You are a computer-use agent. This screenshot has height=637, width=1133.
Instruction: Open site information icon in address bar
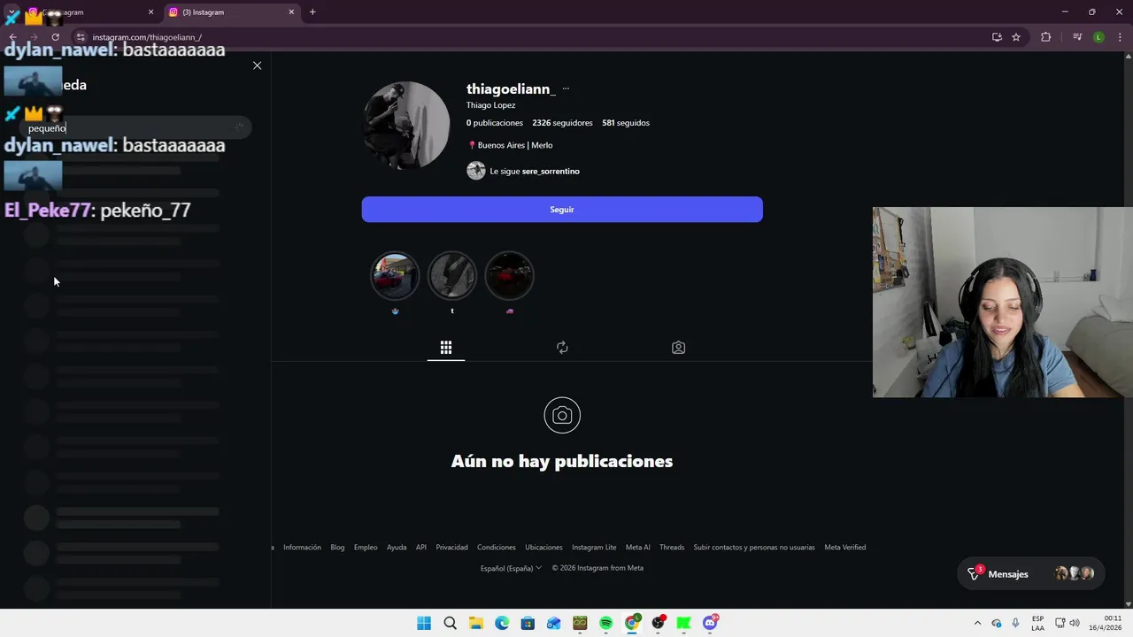(81, 37)
